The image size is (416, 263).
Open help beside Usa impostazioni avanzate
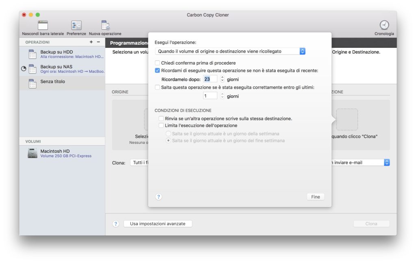point(116,224)
